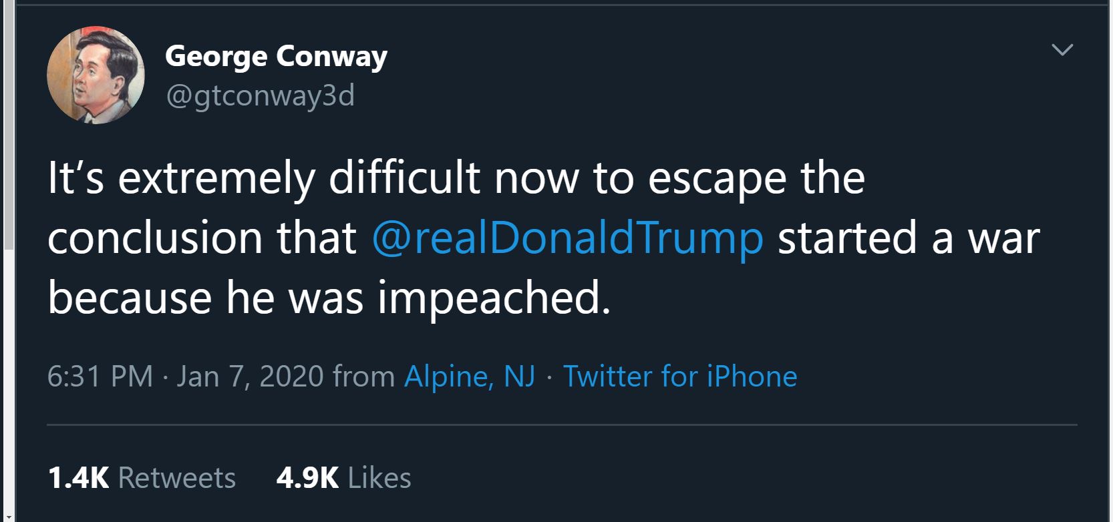Open the @gtconway3d handle
Screen dimensions: 1113x522
(260, 95)
